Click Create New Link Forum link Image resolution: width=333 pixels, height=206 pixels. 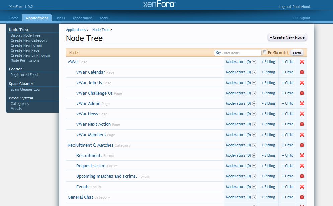(30, 55)
